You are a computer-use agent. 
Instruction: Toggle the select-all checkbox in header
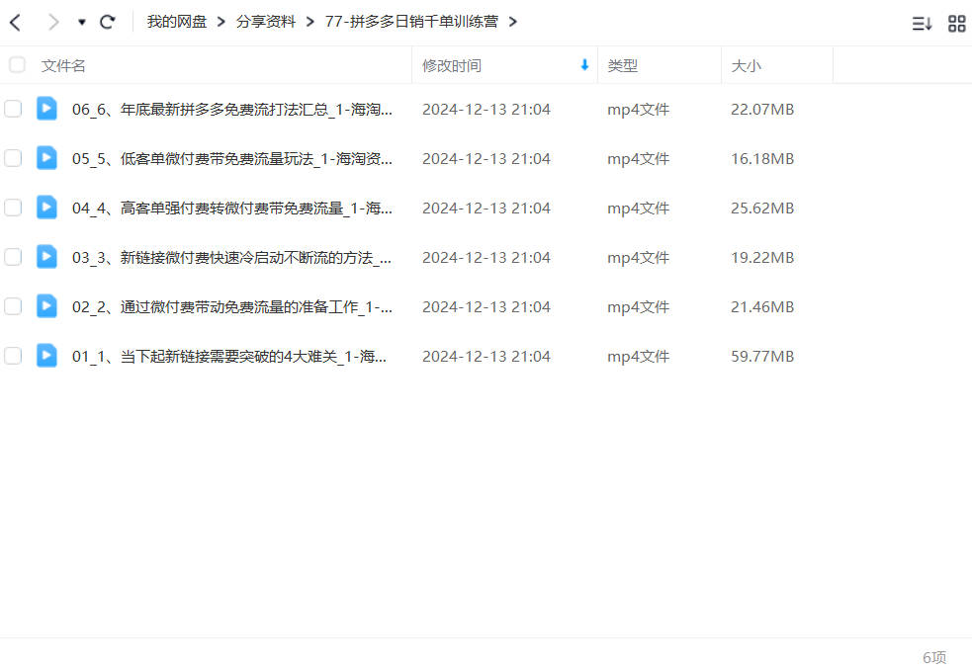click(x=18, y=64)
